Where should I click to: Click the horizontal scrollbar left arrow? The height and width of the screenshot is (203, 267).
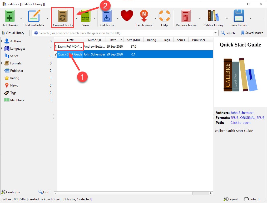coord(56,193)
